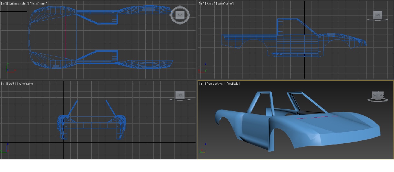Open the [Realistic] shading mode menu
394x172 pixels.
coord(232,84)
